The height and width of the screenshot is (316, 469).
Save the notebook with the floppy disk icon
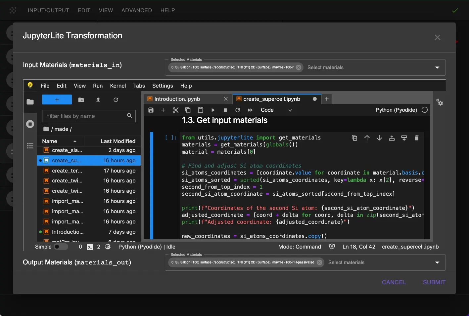point(151,110)
